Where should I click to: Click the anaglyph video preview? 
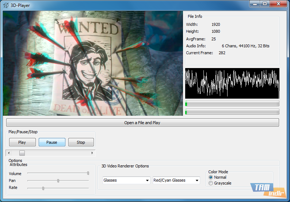coord(93,63)
